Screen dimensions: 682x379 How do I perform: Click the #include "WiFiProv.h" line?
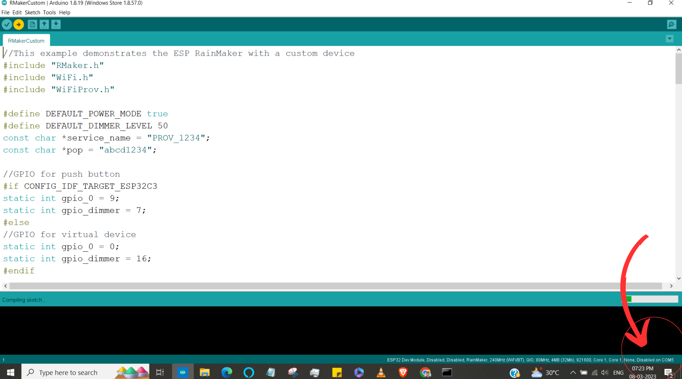pos(59,89)
